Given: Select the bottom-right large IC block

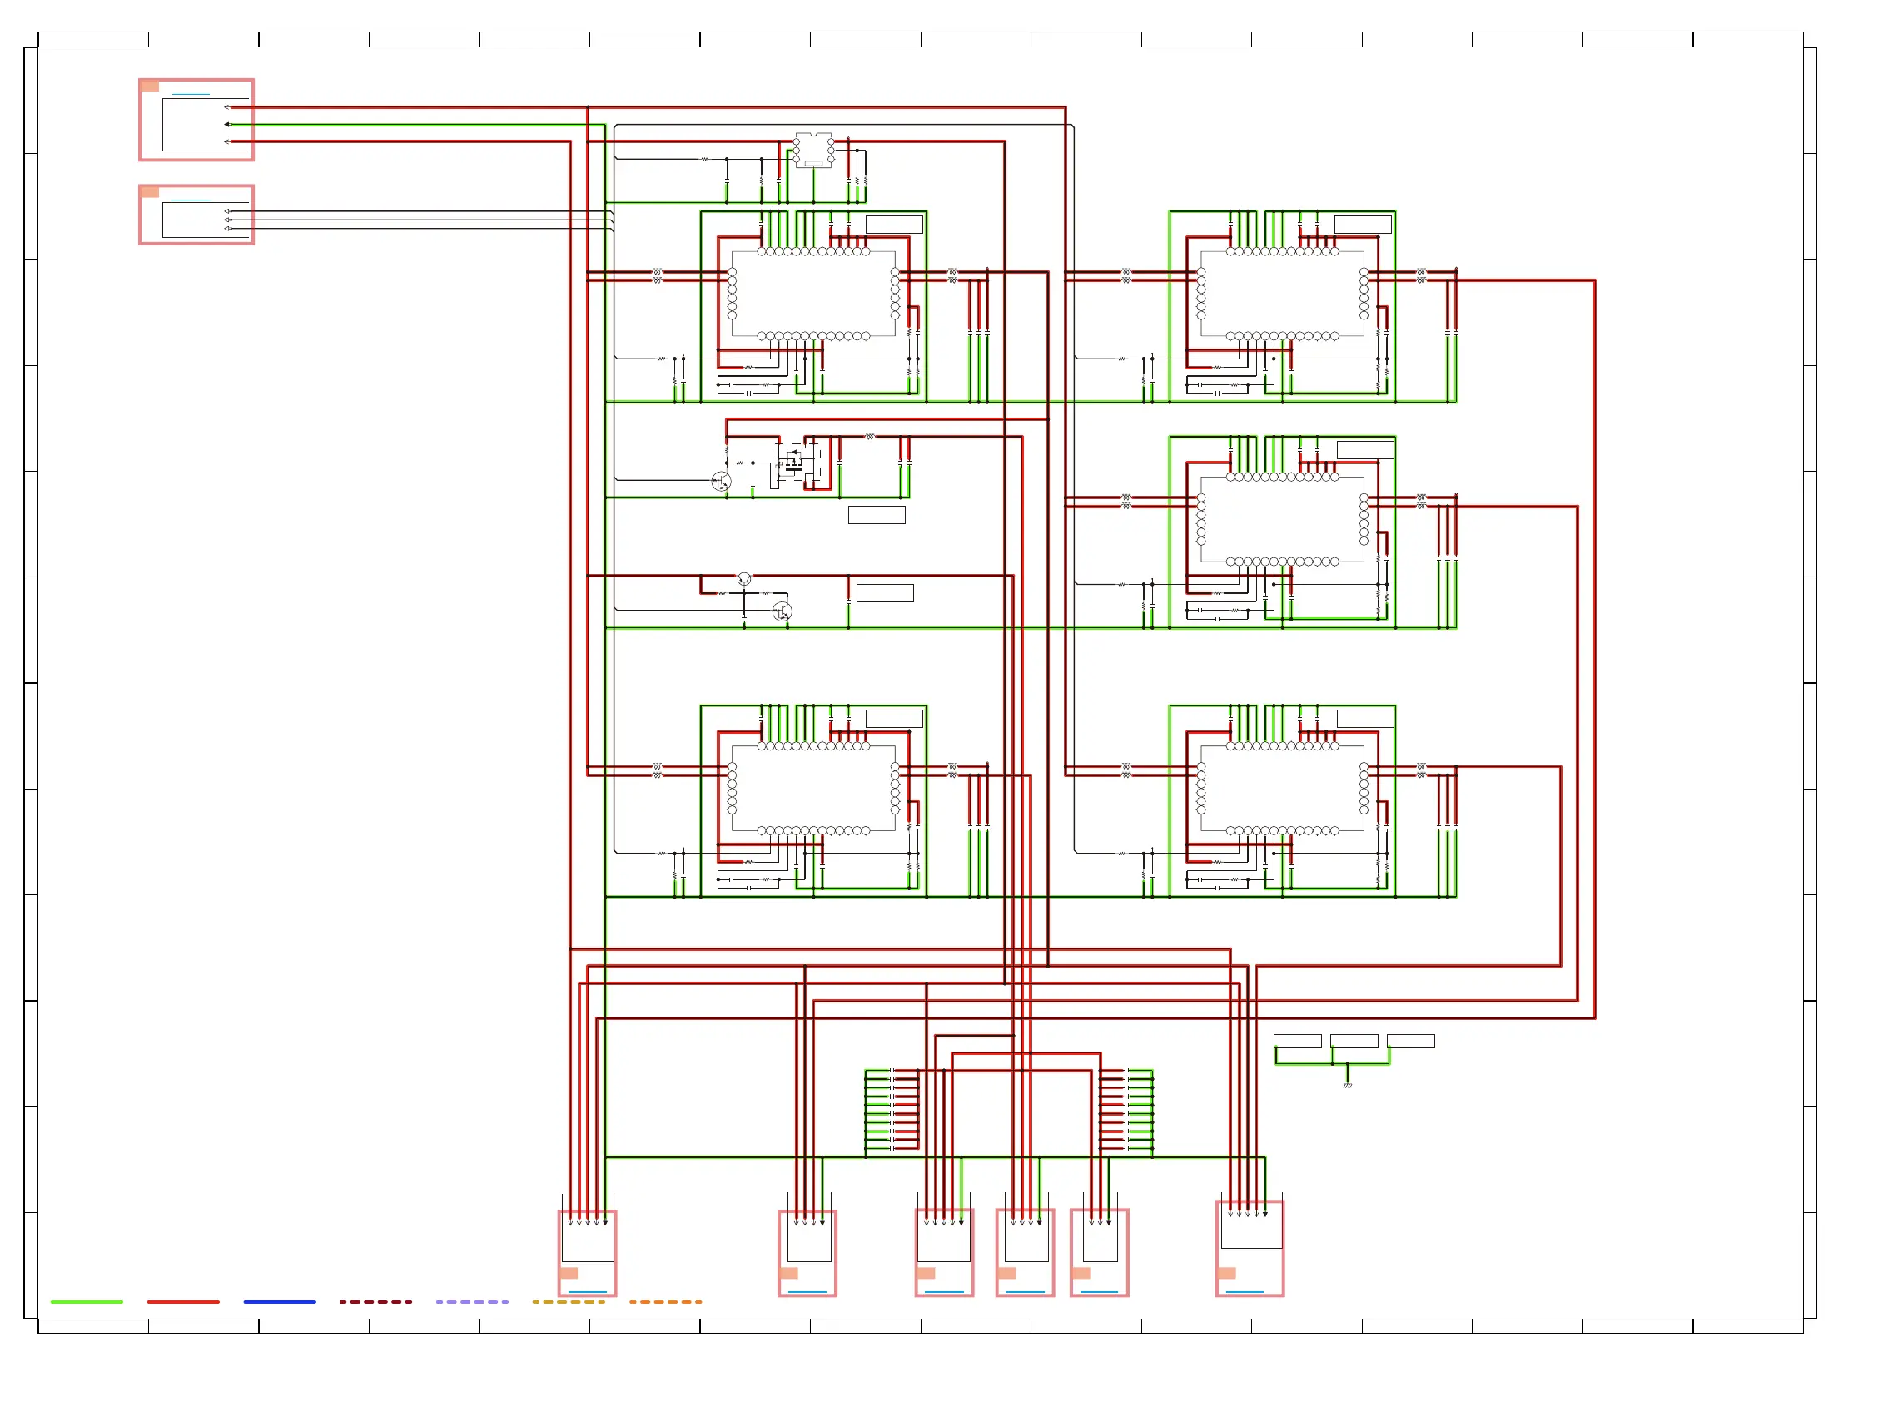Looking at the screenshot, I should coord(1283,789).
